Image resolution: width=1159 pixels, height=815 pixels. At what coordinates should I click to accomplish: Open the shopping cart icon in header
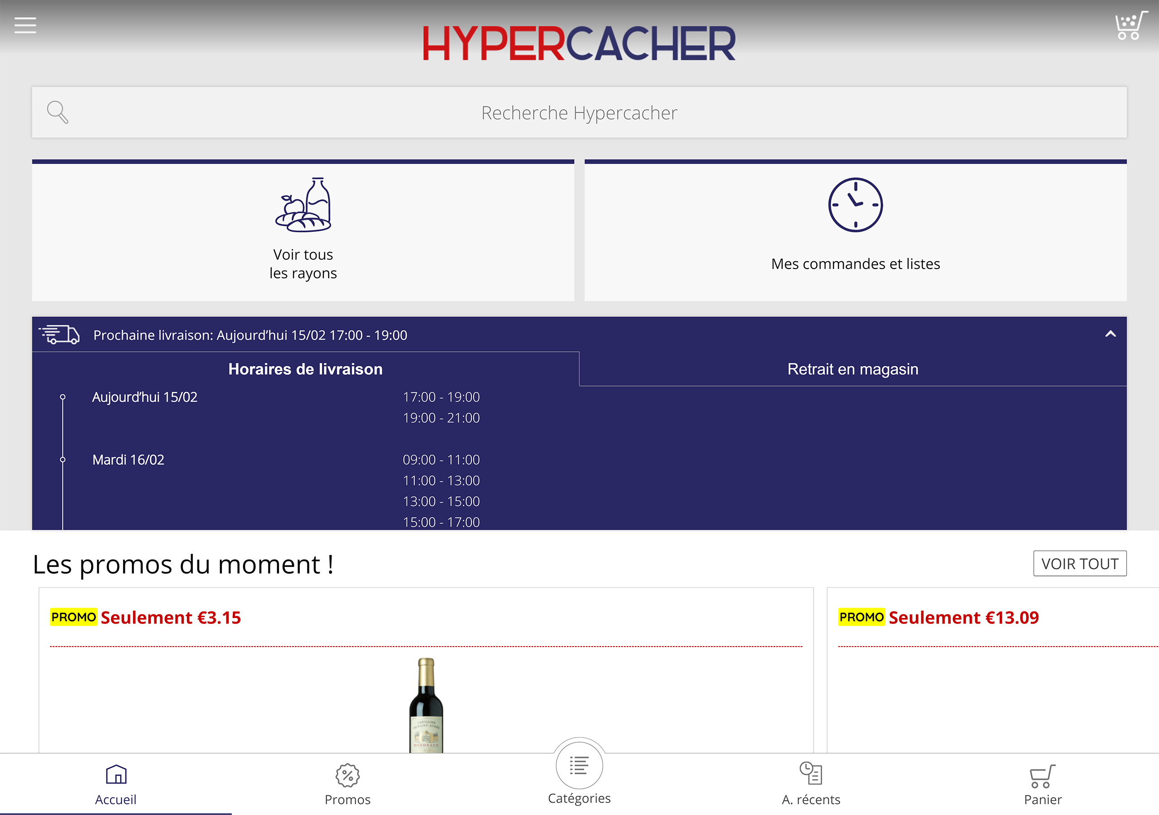pyautogui.click(x=1131, y=25)
